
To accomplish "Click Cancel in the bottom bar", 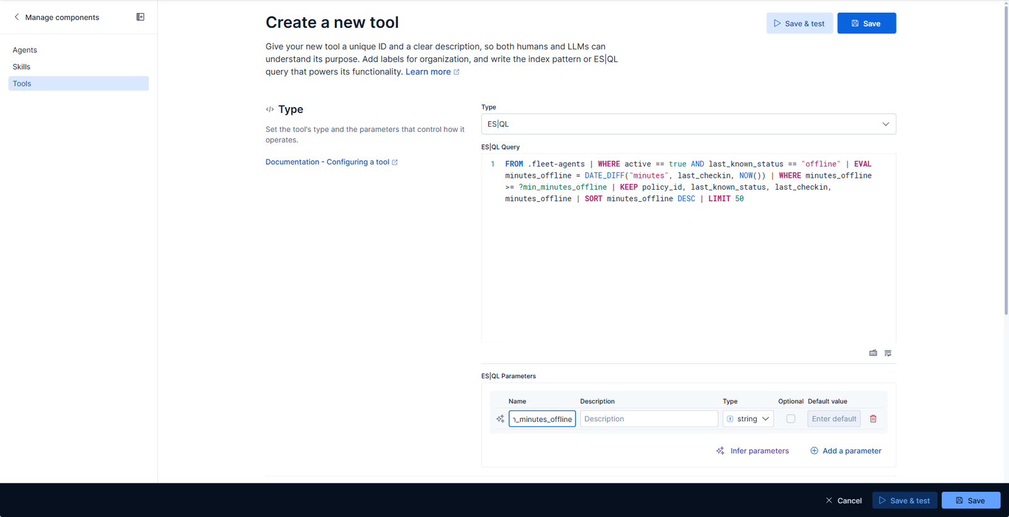I will [x=844, y=501].
